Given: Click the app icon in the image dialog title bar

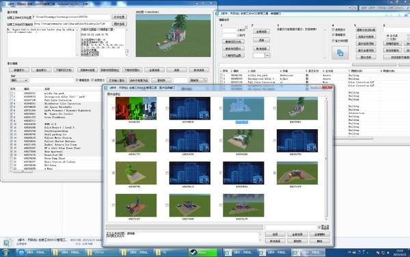Looking at the screenshot, I should point(106,88).
